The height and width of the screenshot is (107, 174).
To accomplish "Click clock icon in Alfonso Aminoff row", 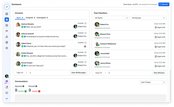I will click(85, 33).
